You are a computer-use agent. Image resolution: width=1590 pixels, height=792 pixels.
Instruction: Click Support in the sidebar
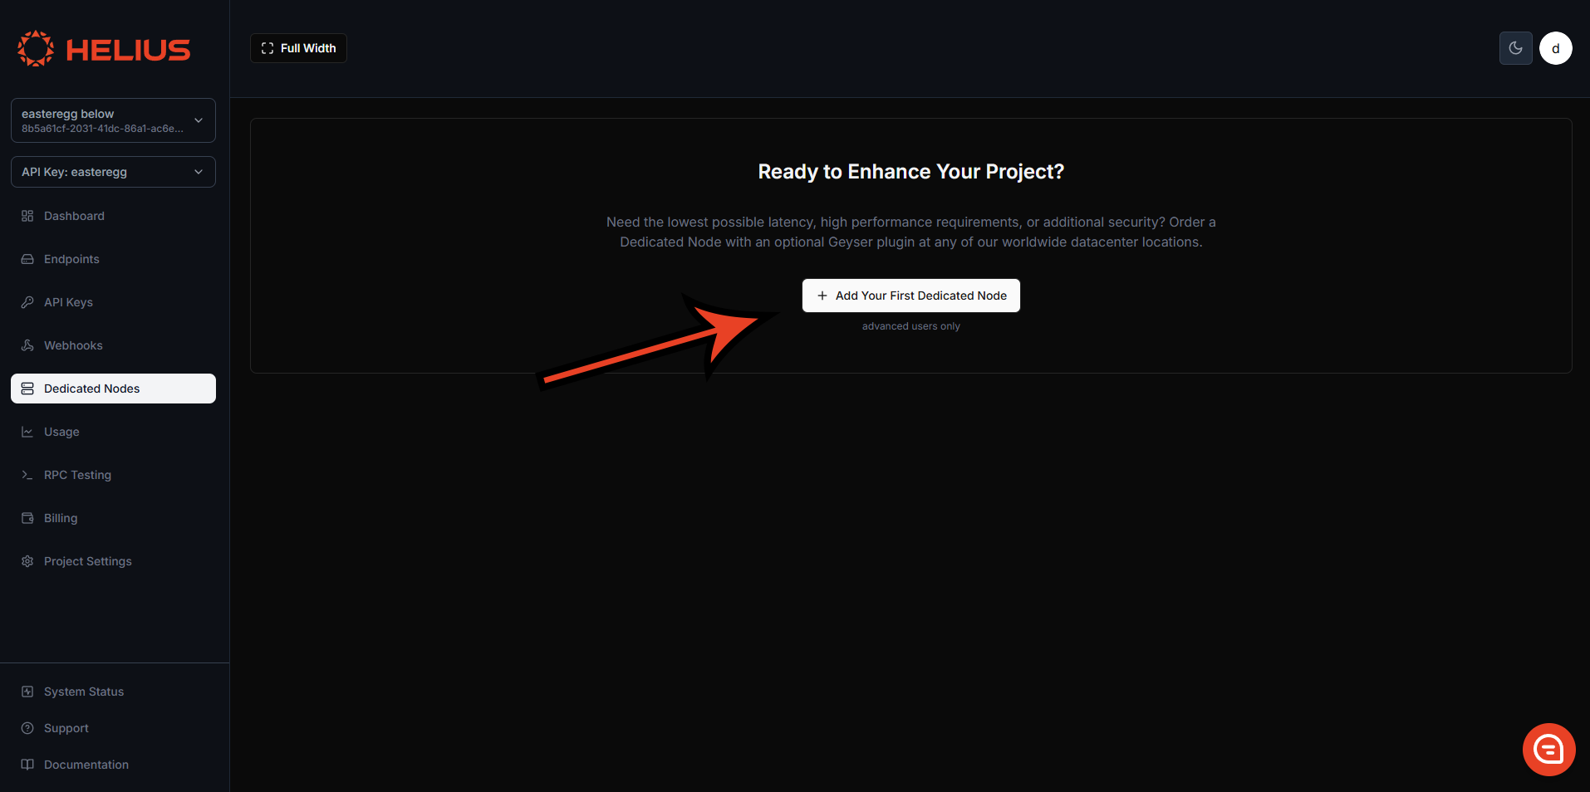(66, 728)
